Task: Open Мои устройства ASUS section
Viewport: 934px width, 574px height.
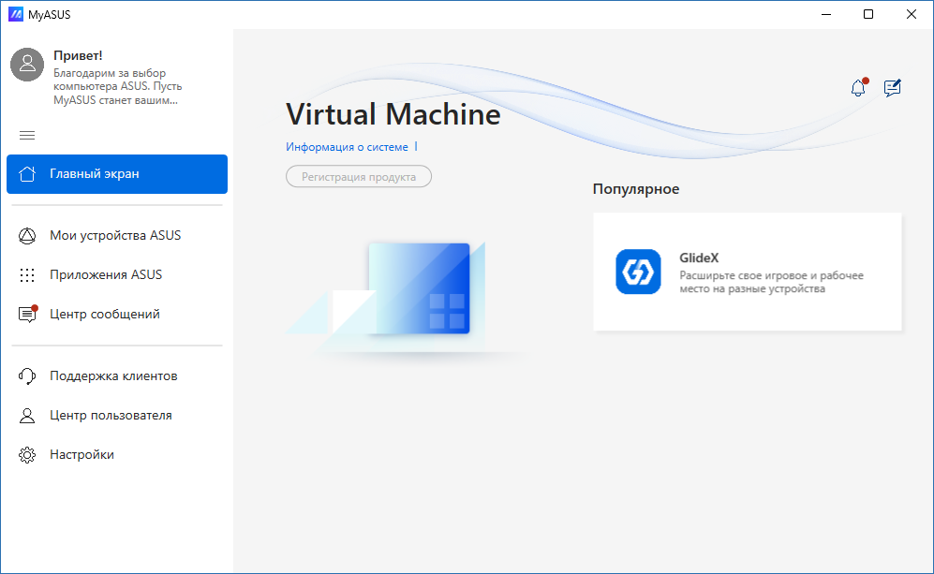Action: [117, 236]
